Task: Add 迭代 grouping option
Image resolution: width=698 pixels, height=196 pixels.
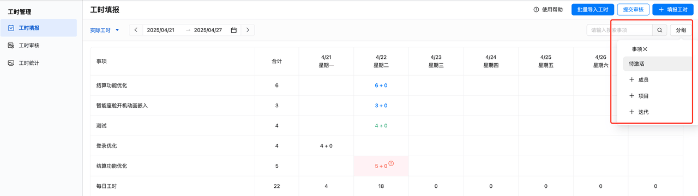Action: tap(639, 112)
